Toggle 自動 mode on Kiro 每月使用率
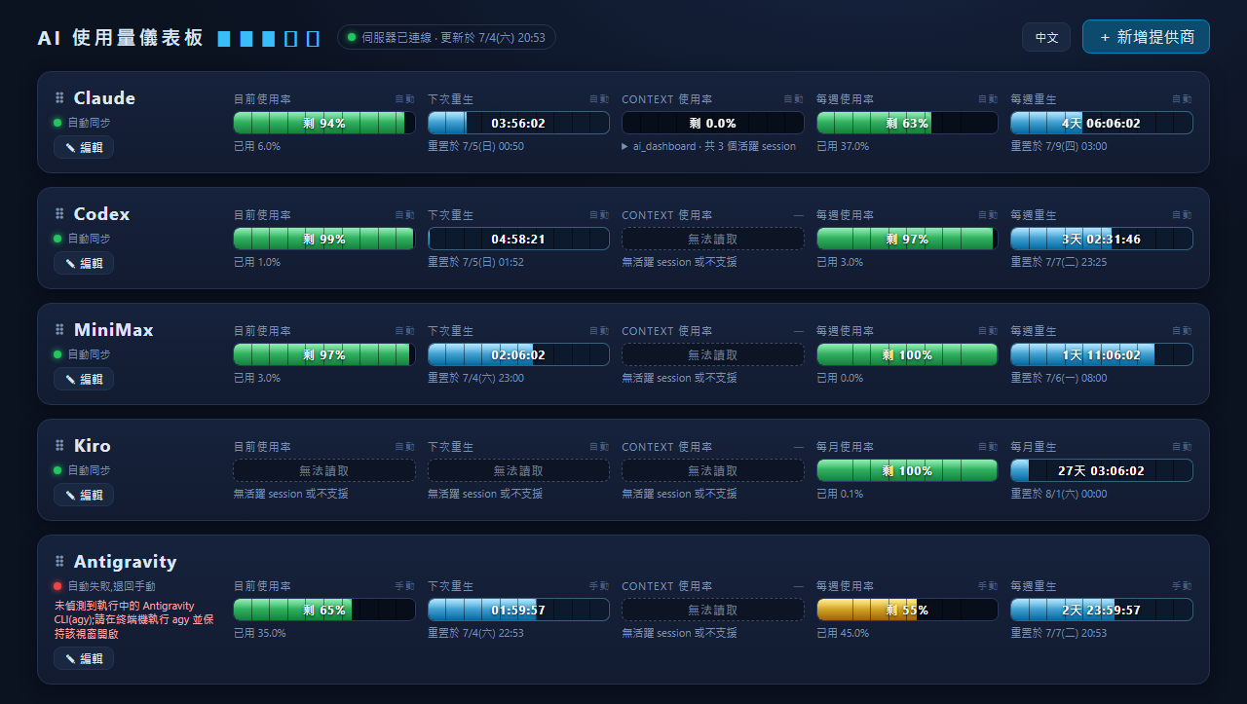The height and width of the screenshot is (704, 1247). click(x=988, y=447)
